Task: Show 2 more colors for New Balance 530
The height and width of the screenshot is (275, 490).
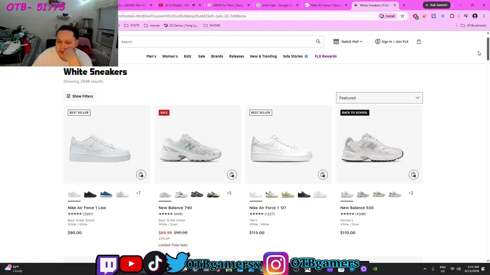Action: (411, 193)
